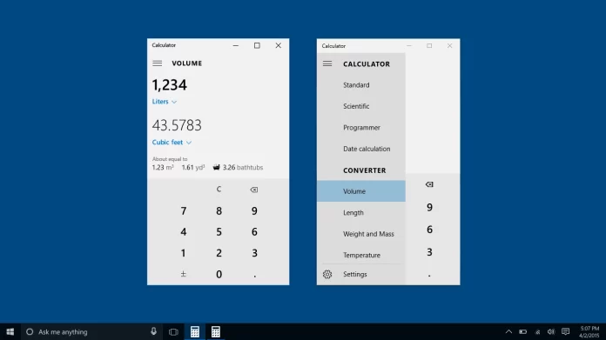Collapse the navigation menu via hamburger icon
Screen dimensions: 606x340
click(327, 63)
